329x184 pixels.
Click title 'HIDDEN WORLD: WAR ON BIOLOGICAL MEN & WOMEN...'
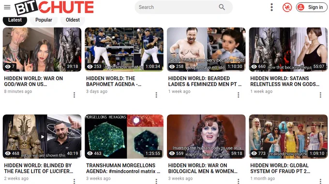pyautogui.click(x=203, y=168)
